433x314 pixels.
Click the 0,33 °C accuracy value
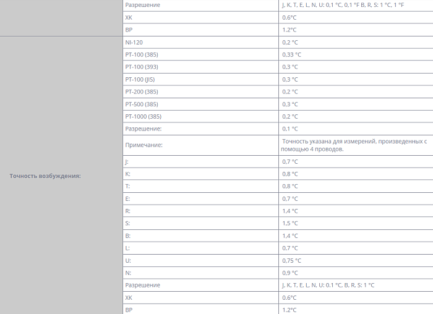pyautogui.click(x=291, y=54)
